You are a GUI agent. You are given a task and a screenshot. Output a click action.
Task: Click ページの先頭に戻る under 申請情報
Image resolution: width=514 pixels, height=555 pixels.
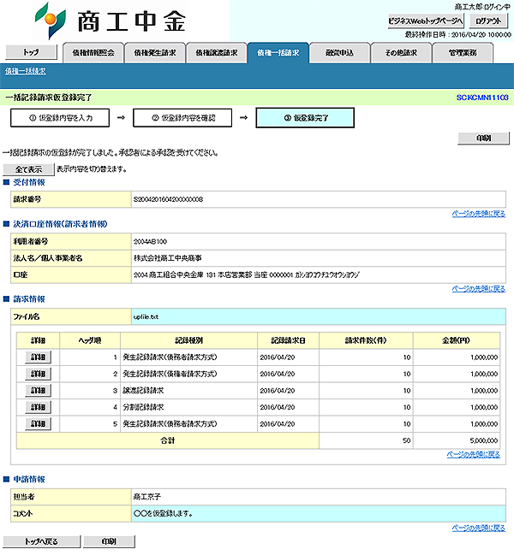(479, 528)
